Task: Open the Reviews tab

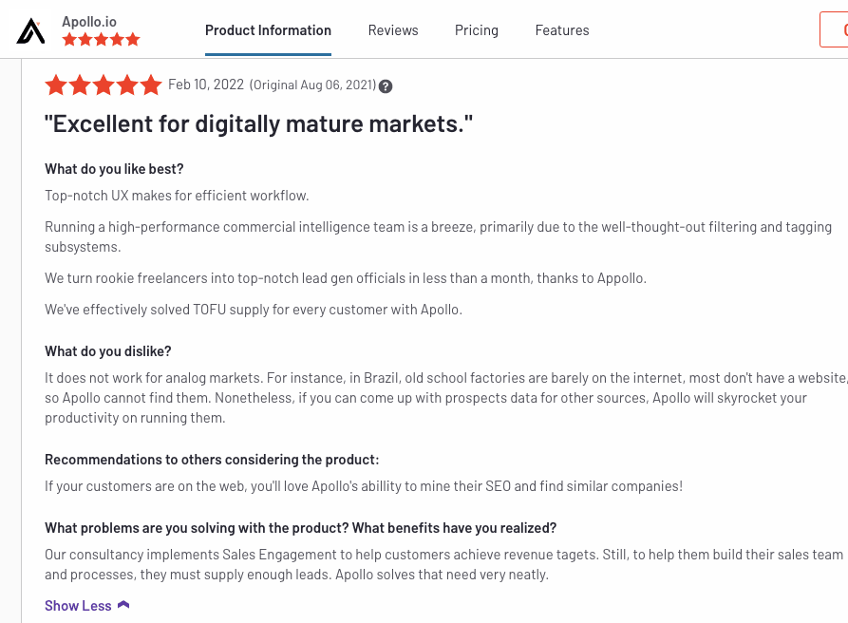Action: point(393,30)
